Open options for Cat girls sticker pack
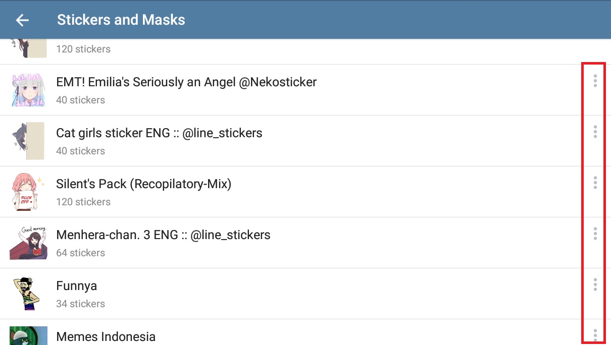611x345 pixels. [x=595, y=132]
